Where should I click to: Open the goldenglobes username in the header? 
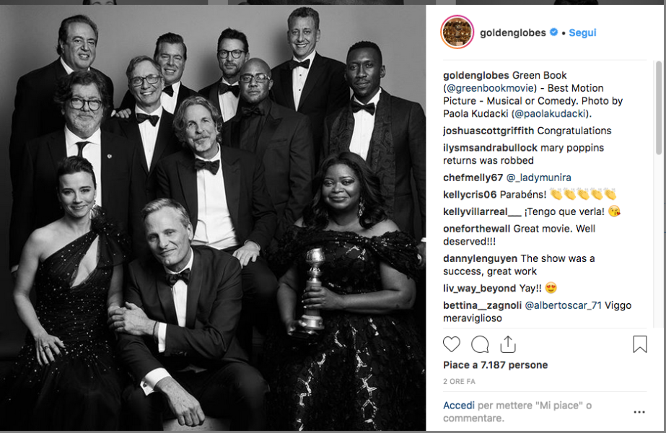click(512, 32)
